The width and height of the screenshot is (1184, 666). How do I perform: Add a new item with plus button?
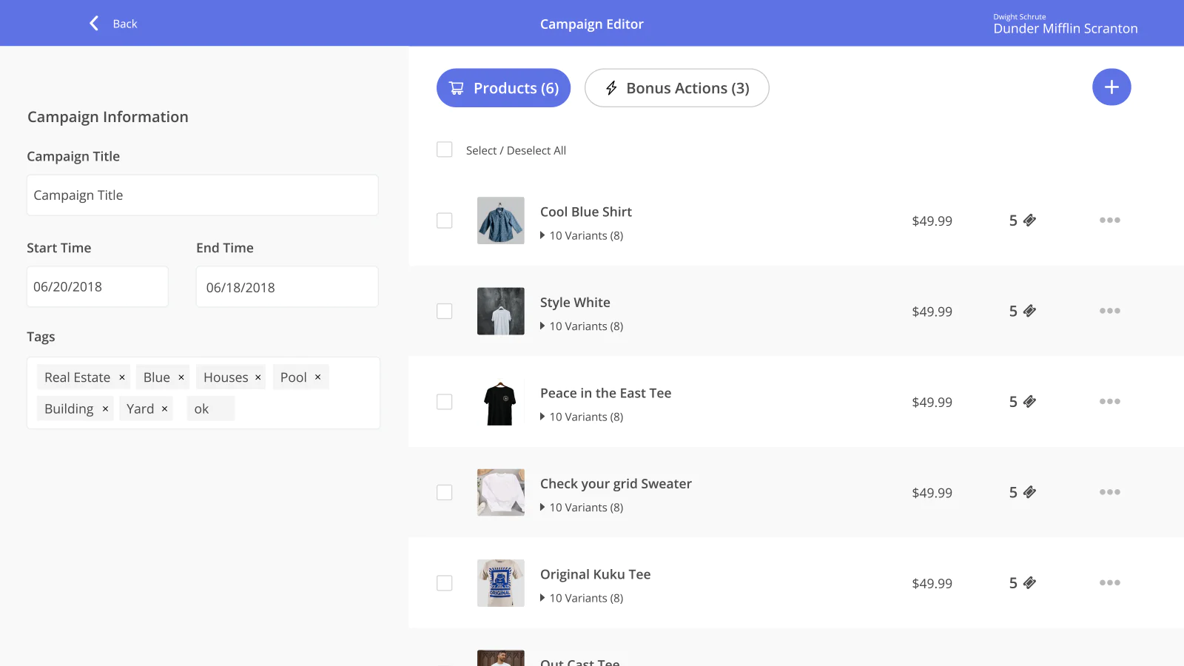pyautogui.click(x=1111, y=87)
